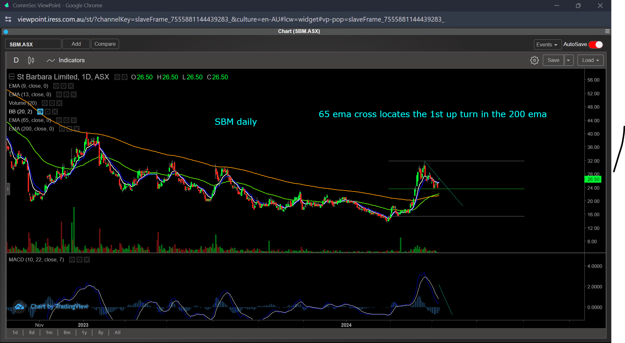Select the 65 ema cross text annotation
Screen dimensions: 625x343
(433, 114)
